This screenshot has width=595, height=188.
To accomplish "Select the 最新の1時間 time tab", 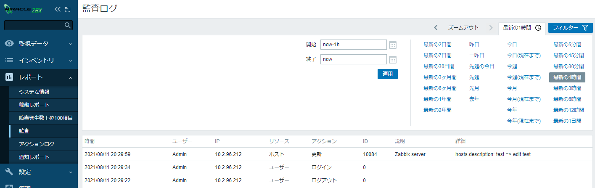I will click(521, 28).
